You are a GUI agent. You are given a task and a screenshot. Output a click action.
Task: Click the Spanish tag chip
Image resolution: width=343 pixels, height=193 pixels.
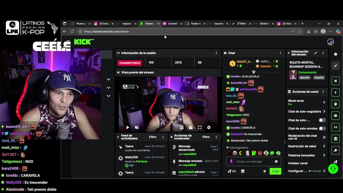[304, 77]
